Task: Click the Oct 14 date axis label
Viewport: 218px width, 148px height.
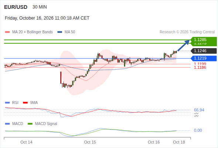Action: click(x=26, y=142)
